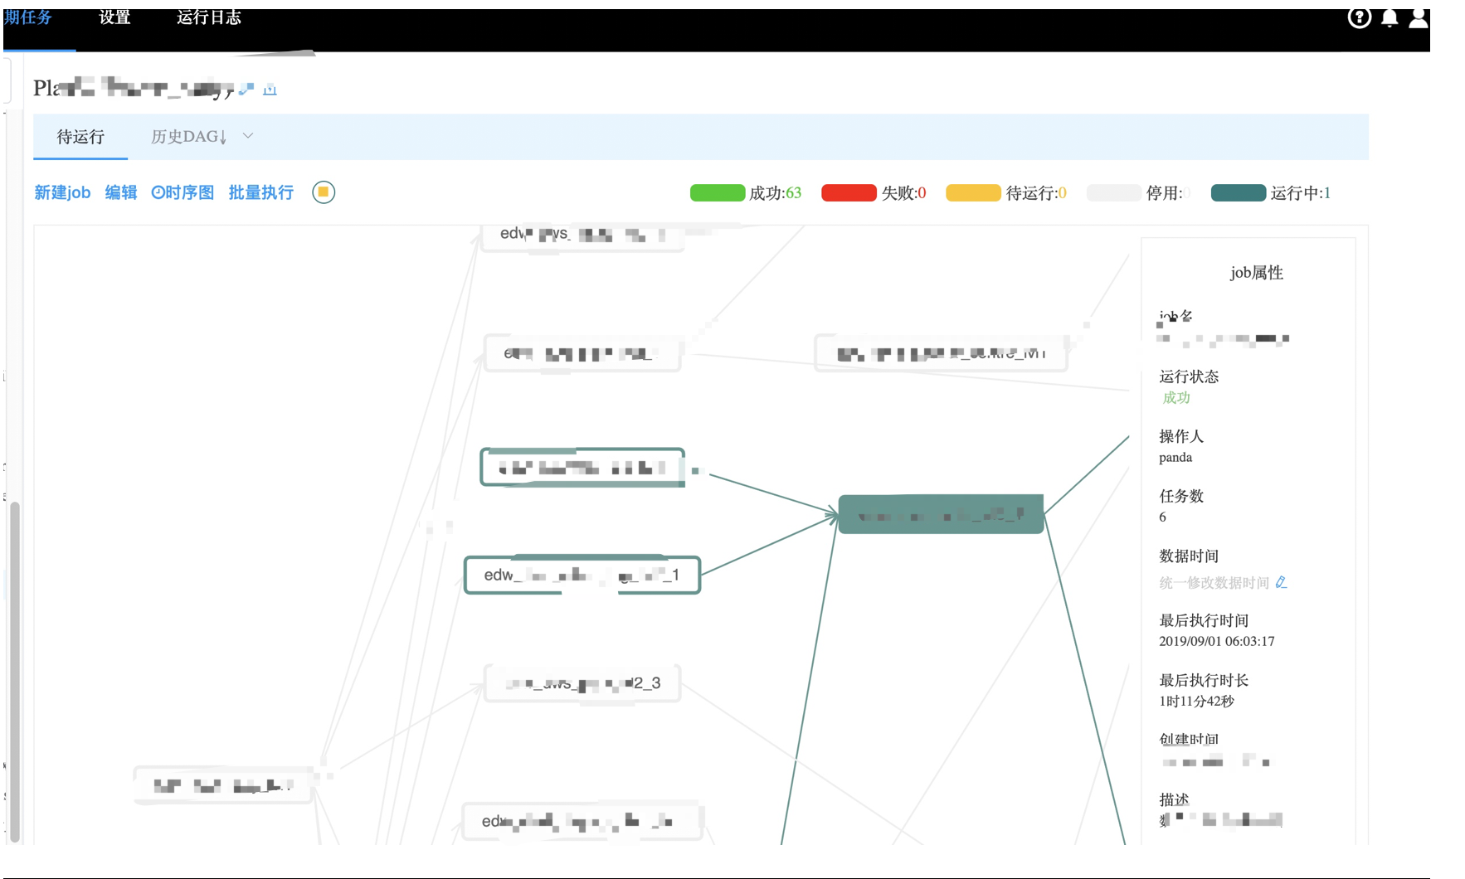The image size is (1465, 879).
Task: Select the filled teal running job node
Action: tap(941, 514)
